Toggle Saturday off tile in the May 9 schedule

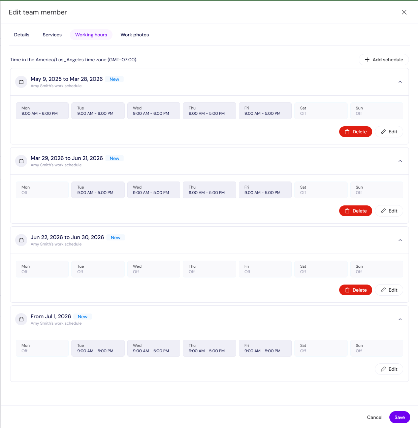pyautogui.click(x=321, y=111)
